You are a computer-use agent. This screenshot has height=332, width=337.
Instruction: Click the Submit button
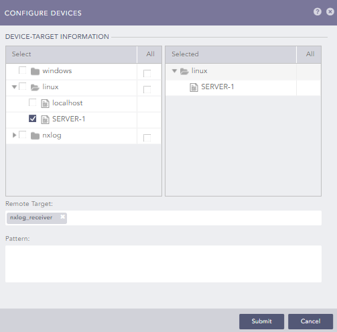pyautogui.click(x=261, y=321)
